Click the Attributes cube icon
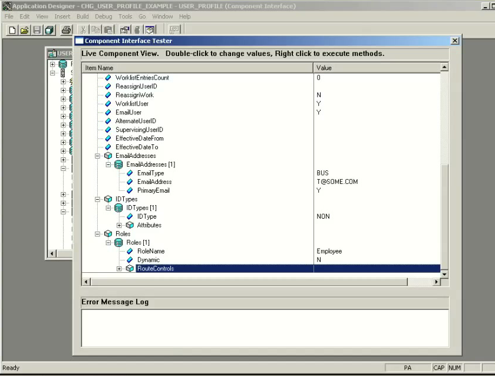 (x=130, y=225)
